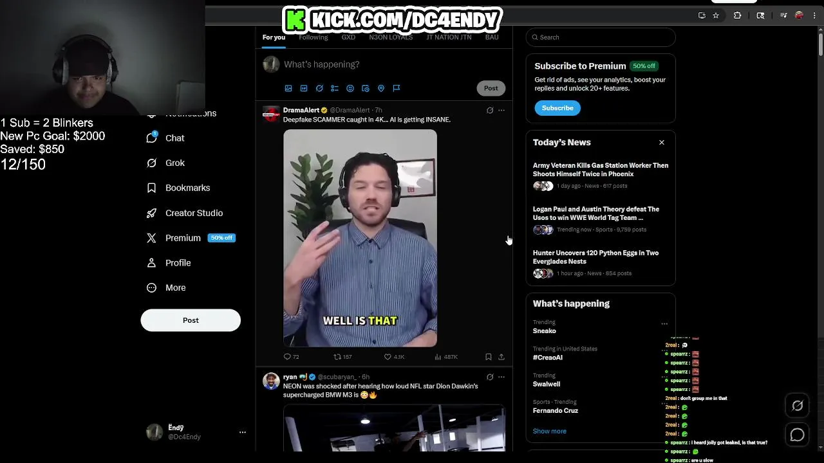Switch to GXD tab
This screenshot has width=824, height=463.
click(348, 37)
